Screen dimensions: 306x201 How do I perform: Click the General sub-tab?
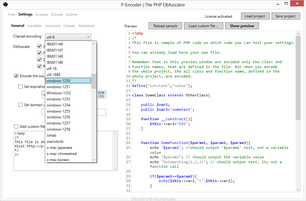[18, 26]
